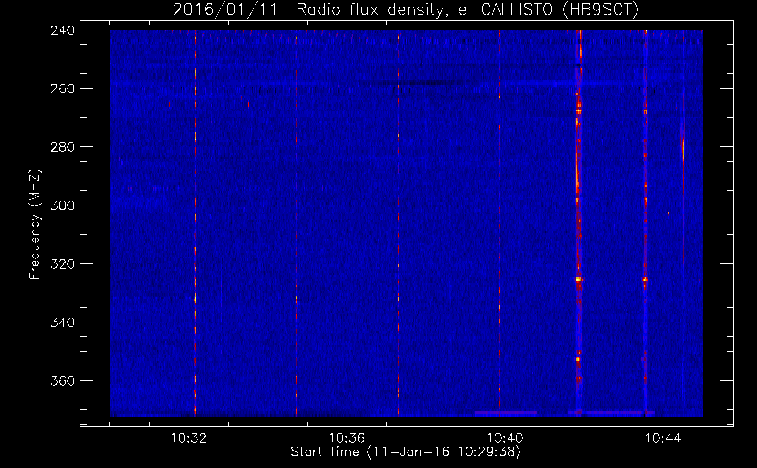The image size is (757, 468).
Task: Click the 240 frequency tick label
Action: 63,30
